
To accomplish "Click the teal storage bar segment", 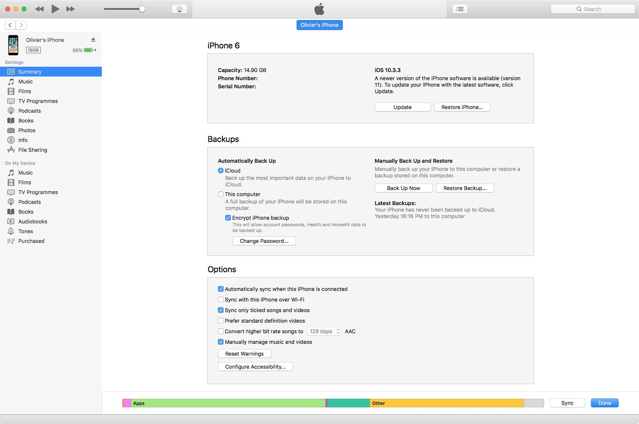I will (x=349, y=403).
